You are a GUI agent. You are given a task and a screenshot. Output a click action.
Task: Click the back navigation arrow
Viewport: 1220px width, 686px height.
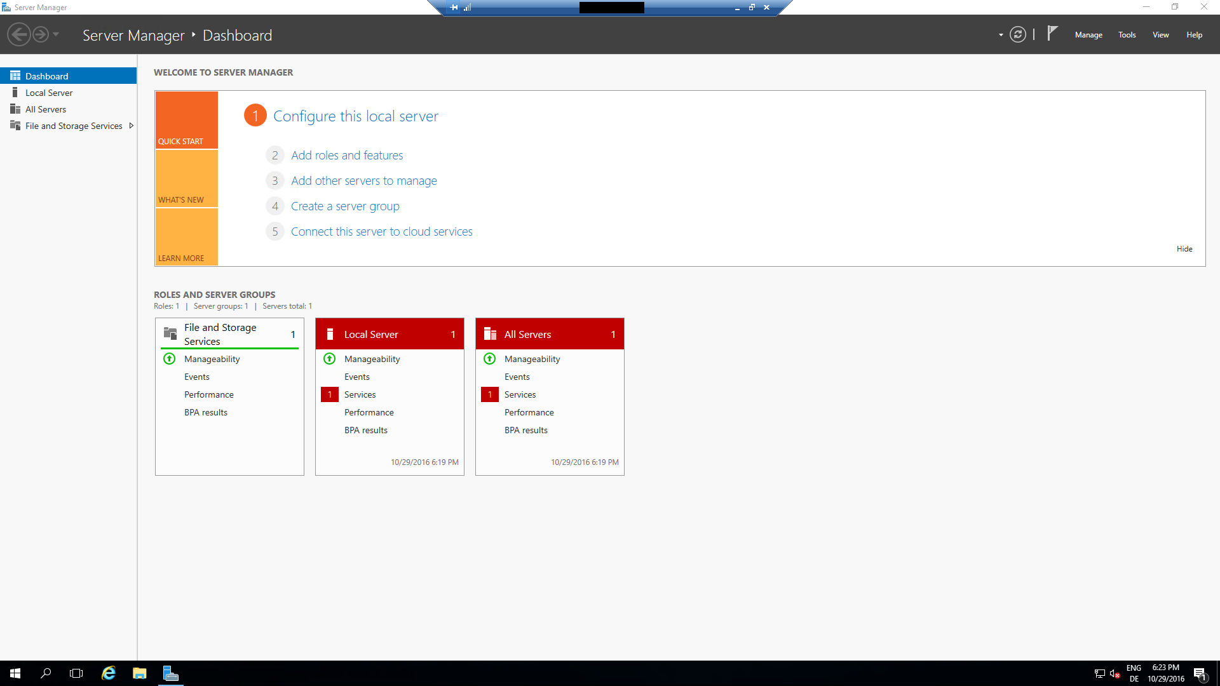click(19, 34)
